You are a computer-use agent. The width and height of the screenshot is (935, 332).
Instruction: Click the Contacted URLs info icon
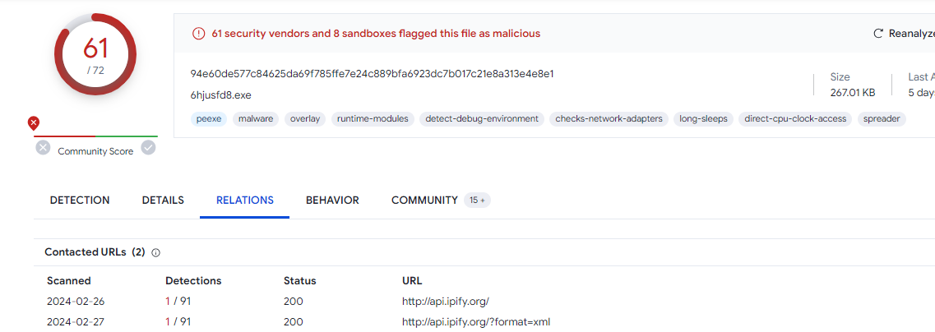pos(156,253)
